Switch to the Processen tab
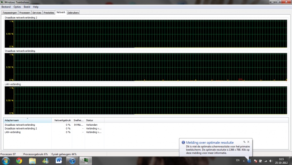The image size is (292, 165). (25, 13)
